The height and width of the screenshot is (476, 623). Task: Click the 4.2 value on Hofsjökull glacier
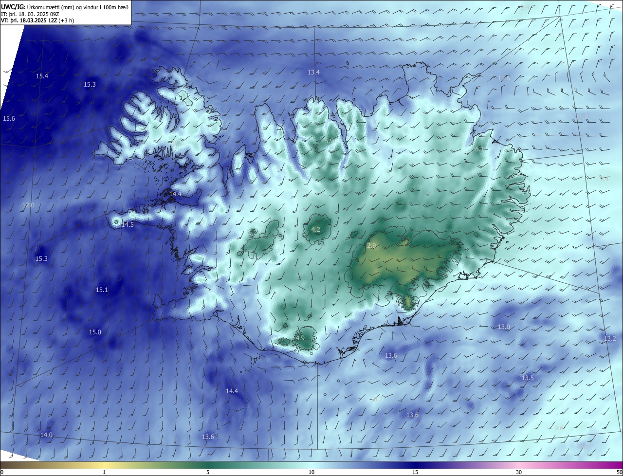point(315,230)
